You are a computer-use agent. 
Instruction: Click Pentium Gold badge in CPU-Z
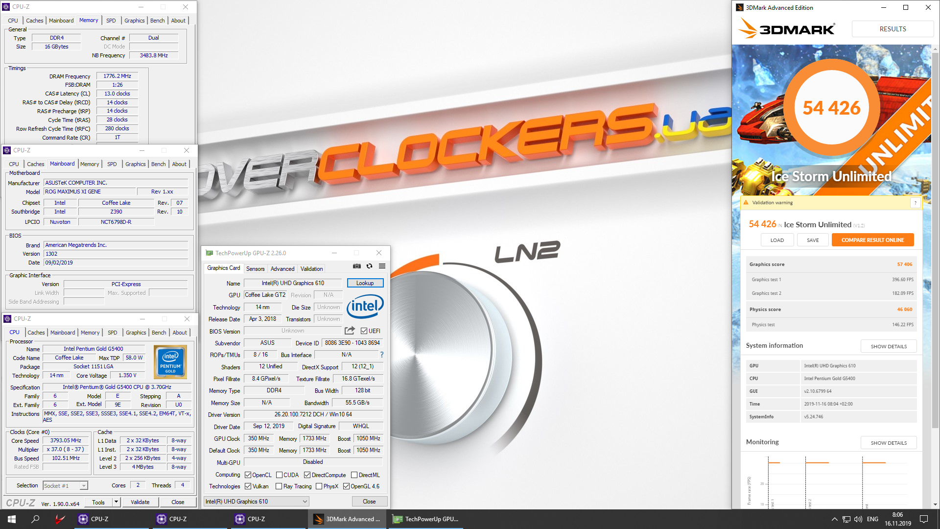pyautogui.click(x=170, y=362)
